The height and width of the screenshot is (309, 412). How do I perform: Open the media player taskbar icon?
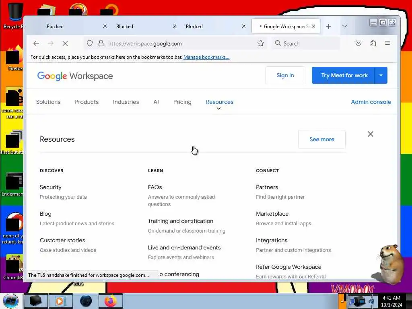tap(60, 301)
